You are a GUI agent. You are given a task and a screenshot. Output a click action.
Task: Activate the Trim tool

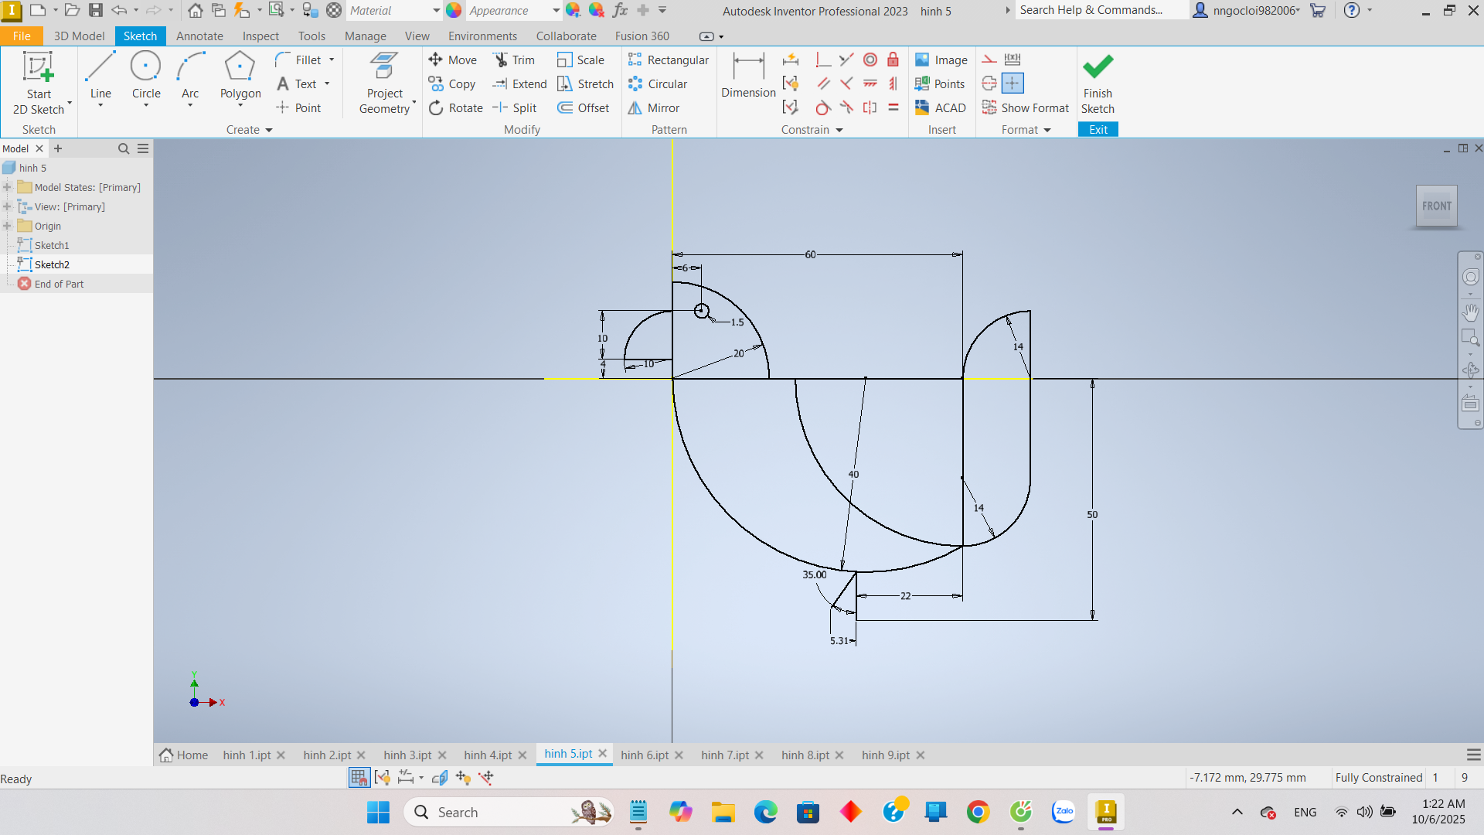[x=514, y=60]
